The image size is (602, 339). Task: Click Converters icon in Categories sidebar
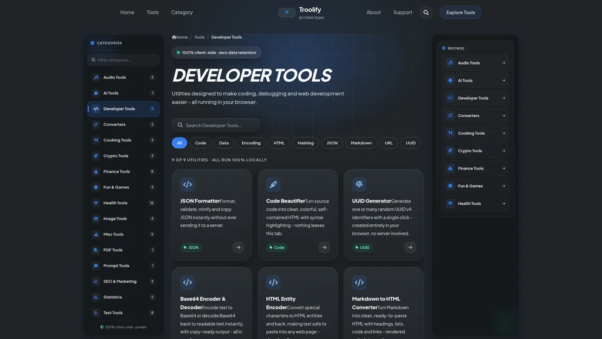(96, 125)
